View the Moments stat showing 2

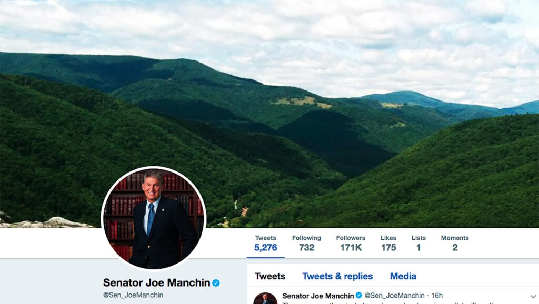tap(455, 243)
